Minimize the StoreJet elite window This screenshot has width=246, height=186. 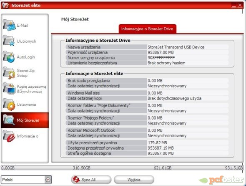234,6
